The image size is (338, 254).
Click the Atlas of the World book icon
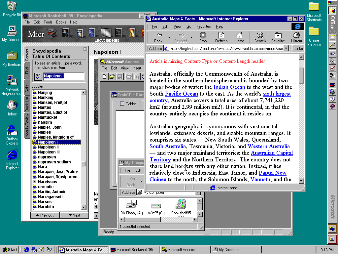pos(118,33)
